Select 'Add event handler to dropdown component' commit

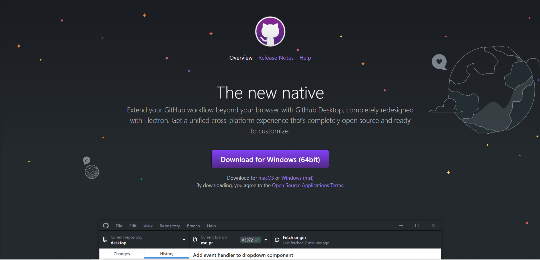tap(243, 255)
